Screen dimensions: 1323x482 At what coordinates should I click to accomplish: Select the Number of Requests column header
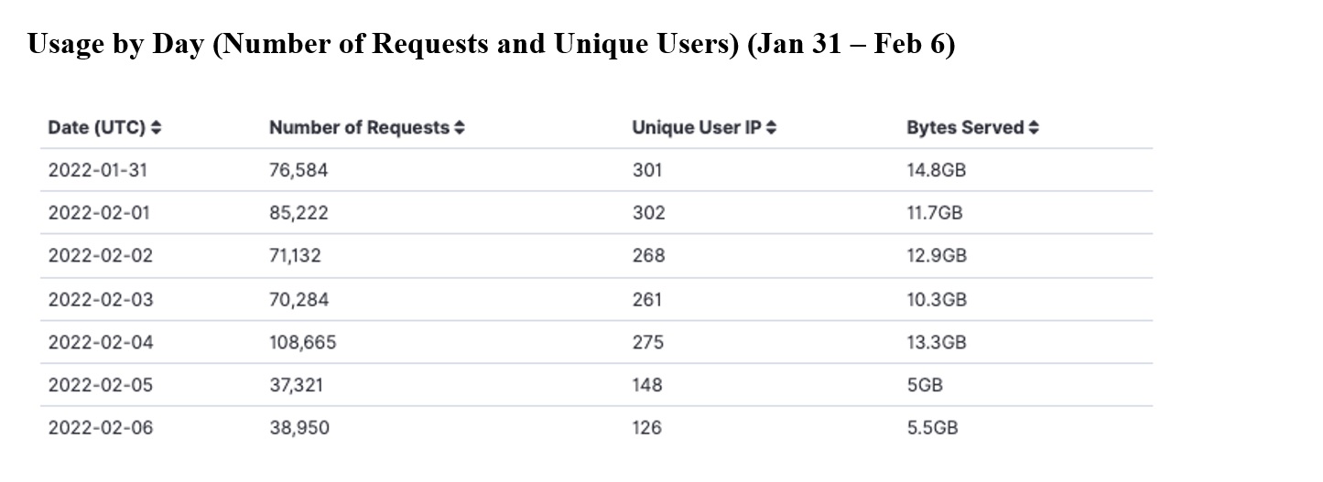[x=359, y=128]
